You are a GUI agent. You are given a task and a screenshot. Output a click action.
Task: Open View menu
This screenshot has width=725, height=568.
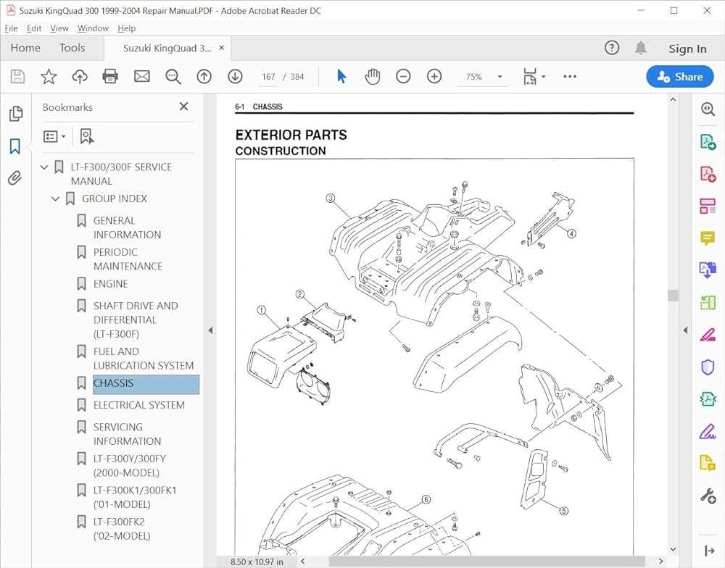pyautogui.click(x=59, y=28)
